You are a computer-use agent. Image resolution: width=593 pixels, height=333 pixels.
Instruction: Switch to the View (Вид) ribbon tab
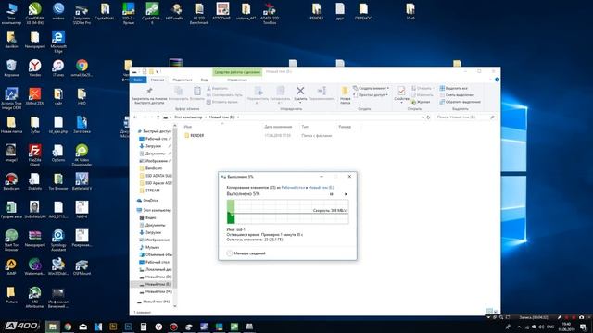tap(204, 80)
